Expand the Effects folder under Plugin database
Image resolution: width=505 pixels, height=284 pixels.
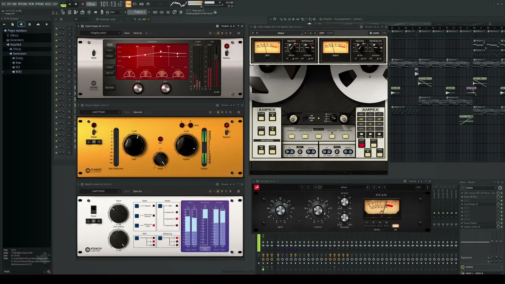click(x=14, y=35)
